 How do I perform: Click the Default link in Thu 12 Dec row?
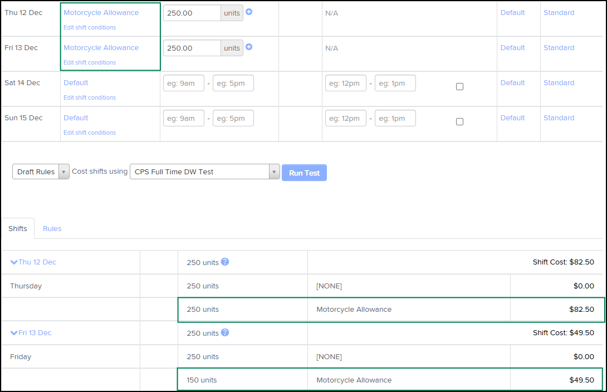[512, 12]
